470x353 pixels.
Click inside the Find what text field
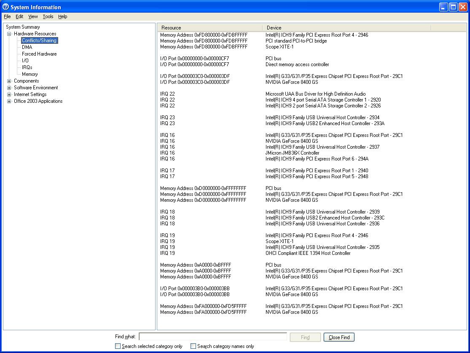click(x=213, y=337)
